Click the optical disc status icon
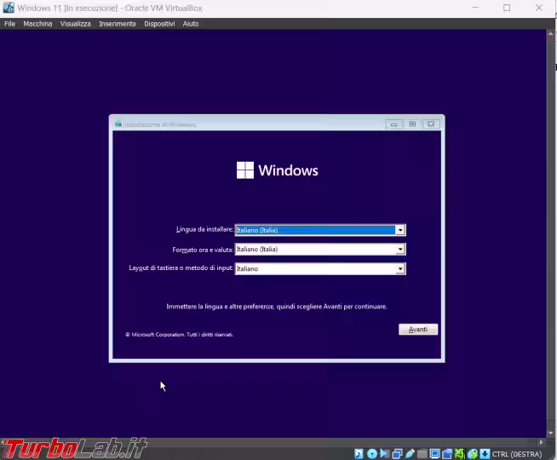 pos(372,453)
